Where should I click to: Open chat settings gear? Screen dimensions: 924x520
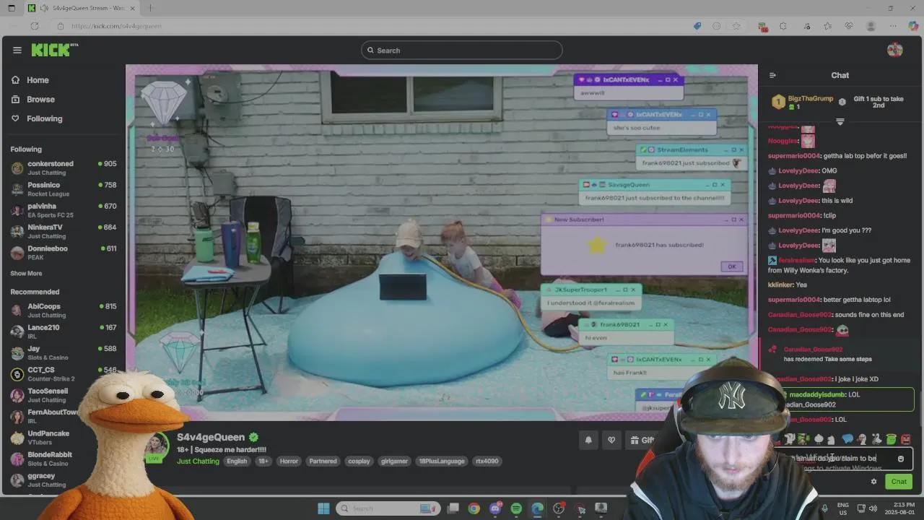tap(873, 482)
